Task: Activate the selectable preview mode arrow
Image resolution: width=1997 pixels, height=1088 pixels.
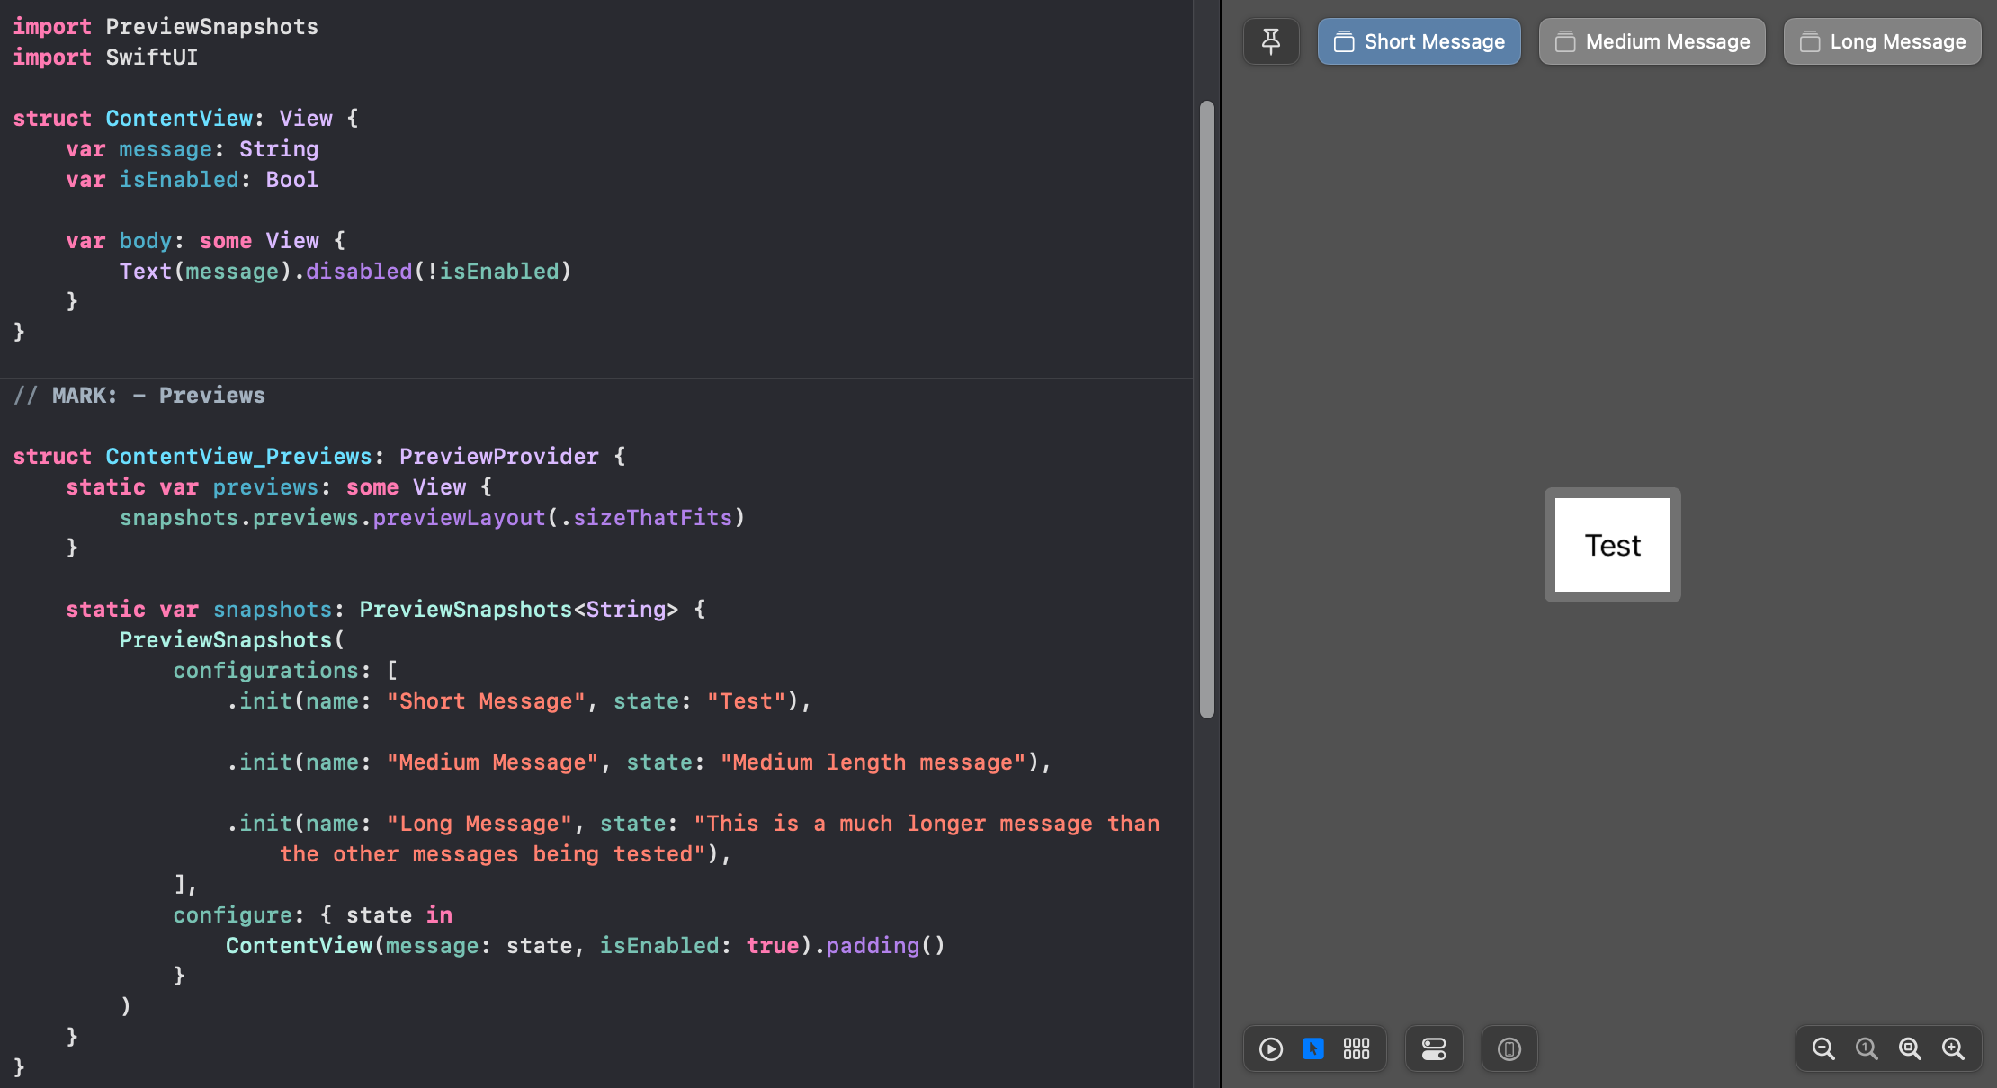Action: (1313, 1048)
